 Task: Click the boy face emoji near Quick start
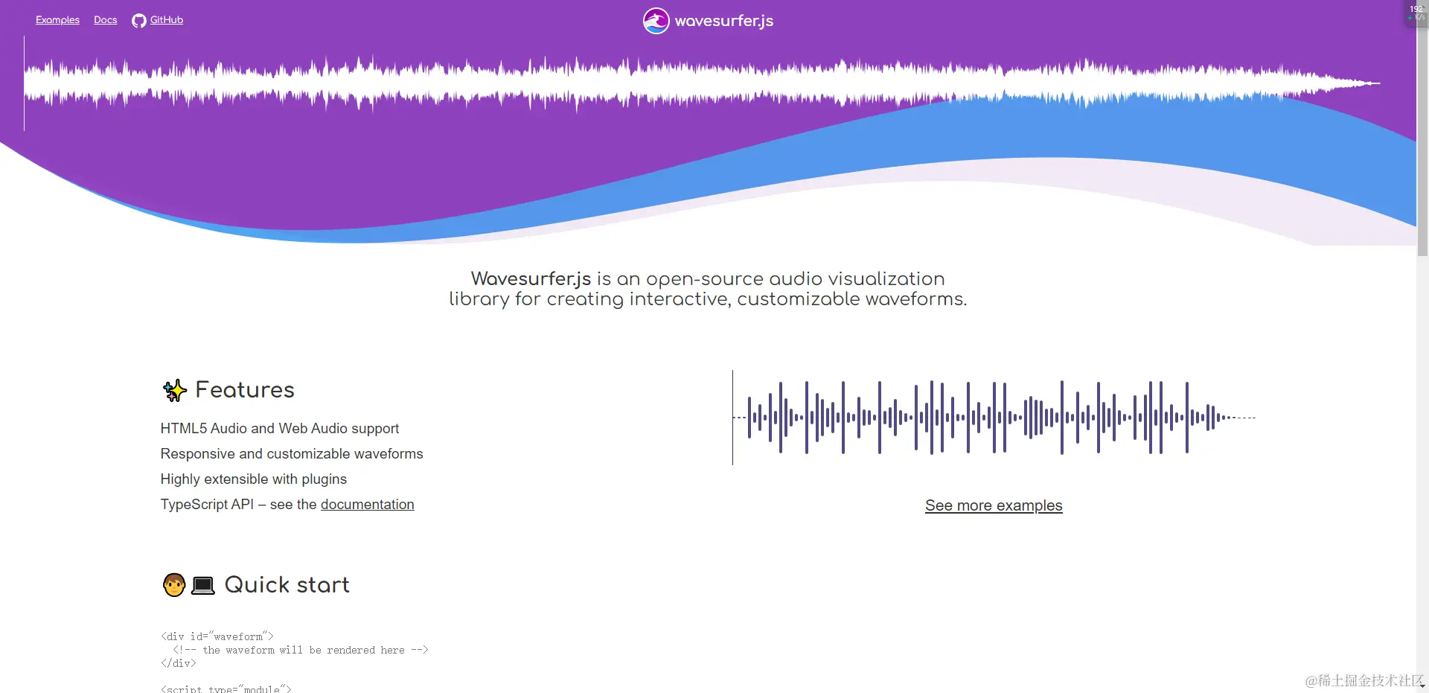point(174,585)
